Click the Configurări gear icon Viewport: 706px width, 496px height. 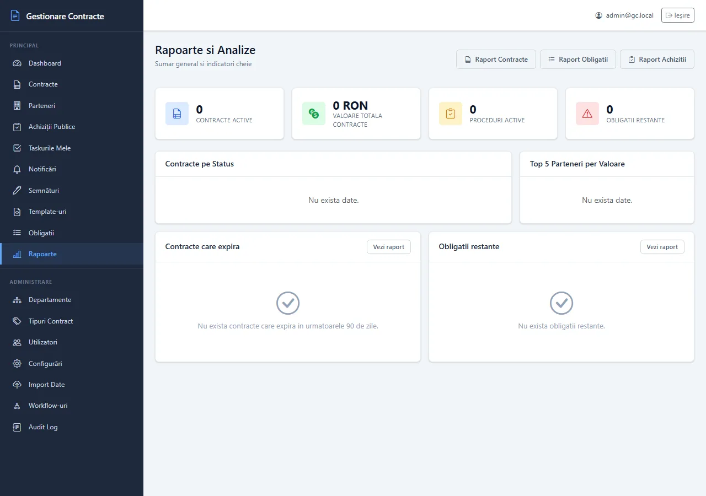(17, 364)
